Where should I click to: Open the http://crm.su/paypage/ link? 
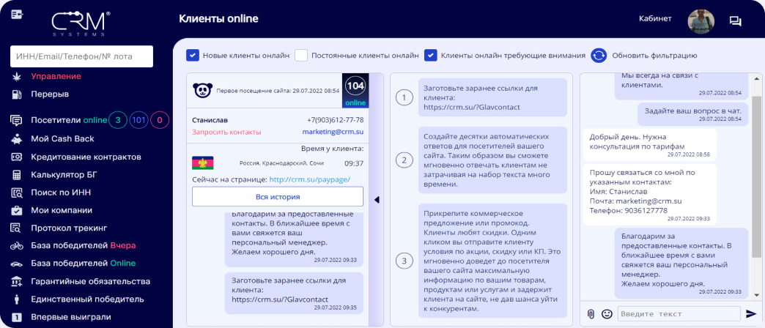point(310,179)
